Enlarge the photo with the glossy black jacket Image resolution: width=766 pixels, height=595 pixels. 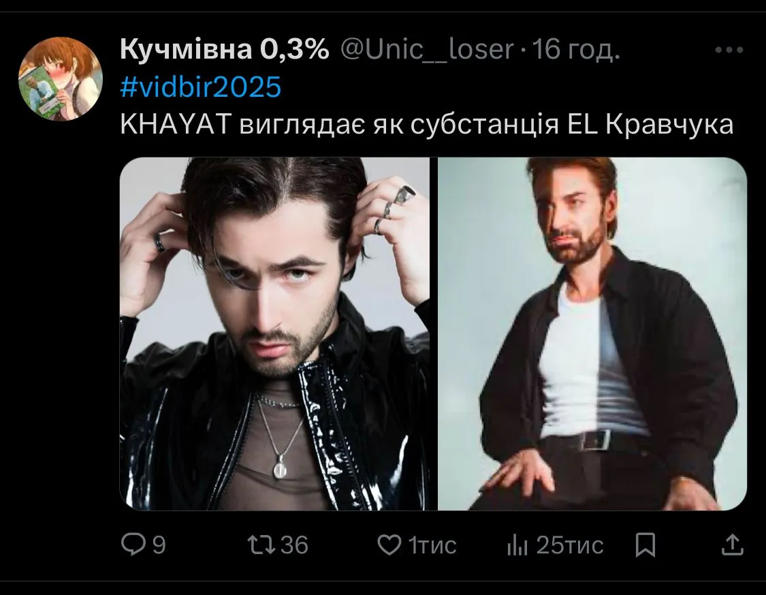tap(274, 334)
